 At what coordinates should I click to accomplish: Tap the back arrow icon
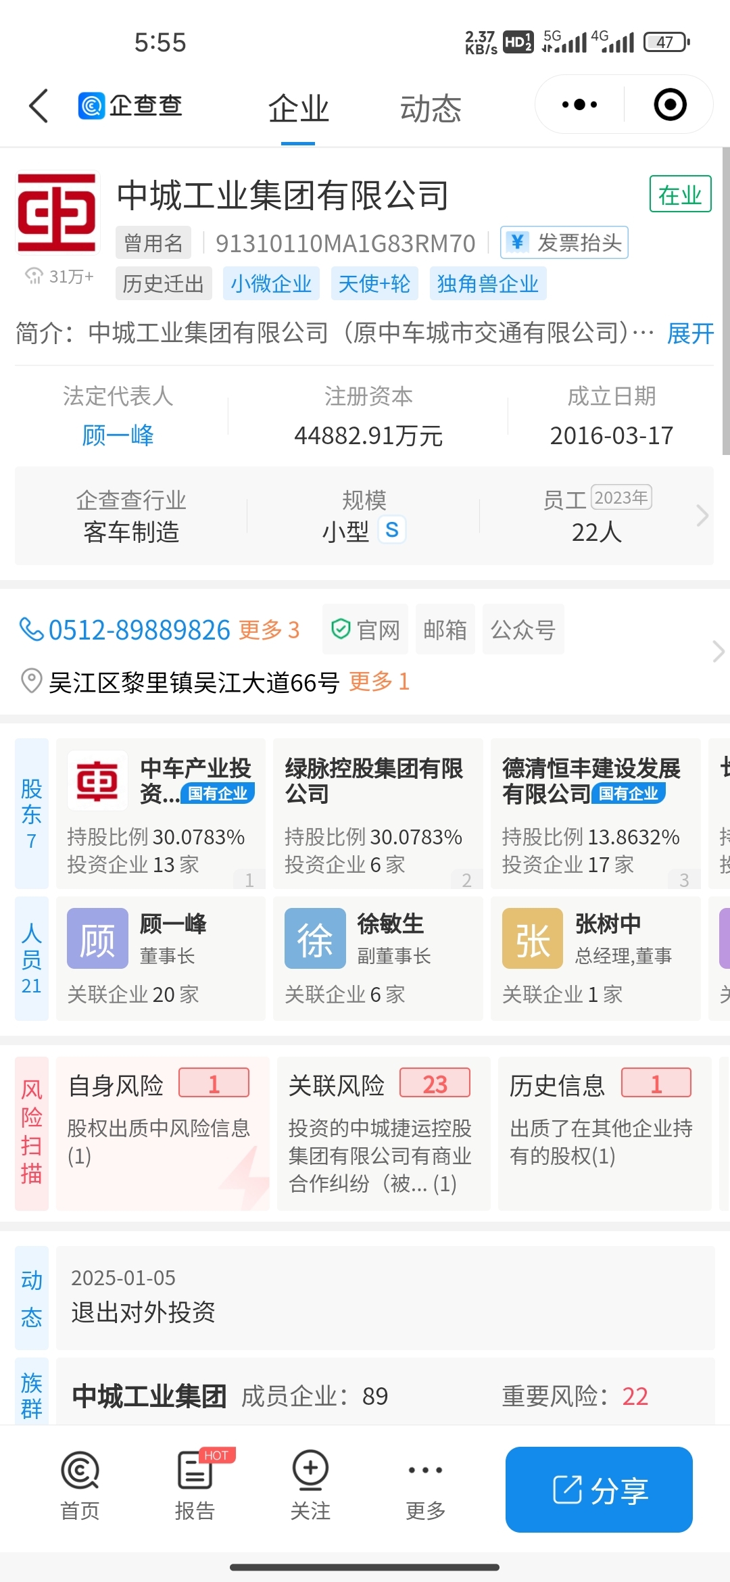click(39, 106)
